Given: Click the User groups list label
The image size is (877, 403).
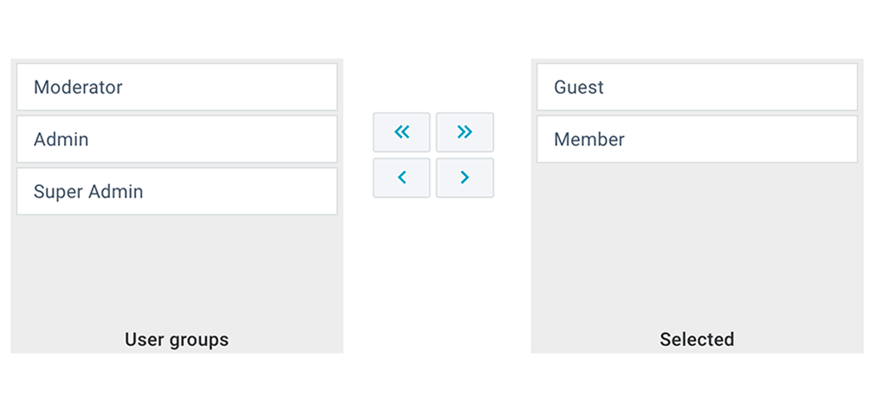Looking at the screenshot, I should pos(177,339).
